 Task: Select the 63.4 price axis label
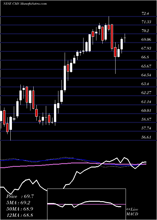click(x=145, y=84)
